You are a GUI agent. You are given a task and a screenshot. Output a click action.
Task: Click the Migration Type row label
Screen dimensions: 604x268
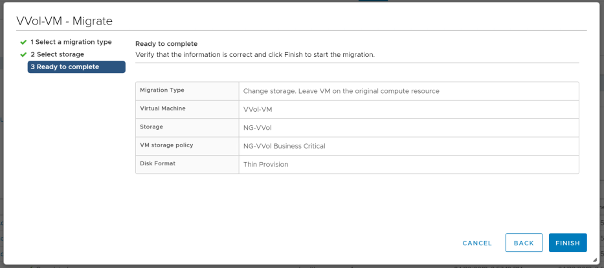[162, 90]
